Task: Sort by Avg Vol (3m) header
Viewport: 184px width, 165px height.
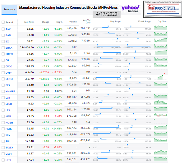Action: (87, 21)
